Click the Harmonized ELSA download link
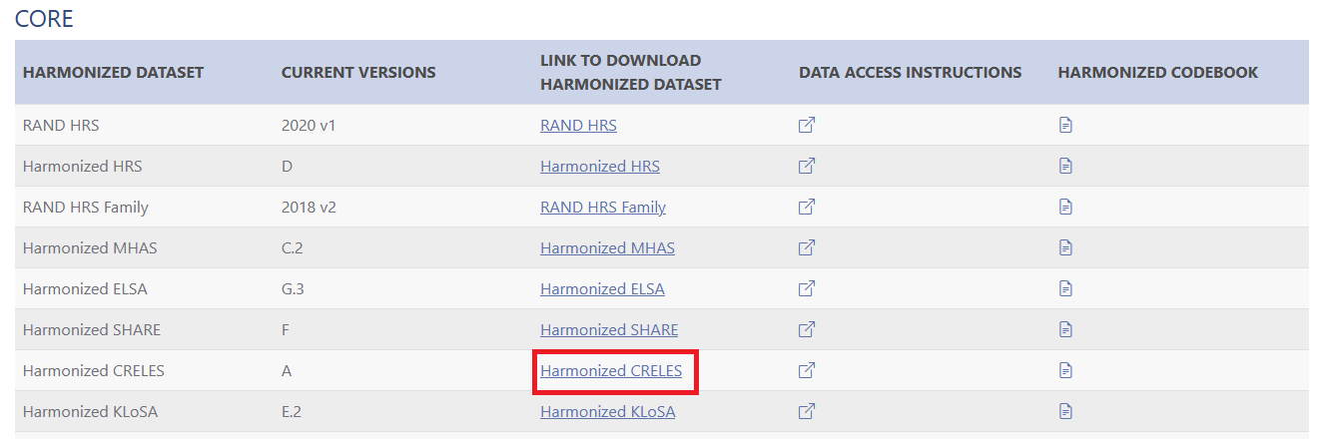 (x=602, y=288)
